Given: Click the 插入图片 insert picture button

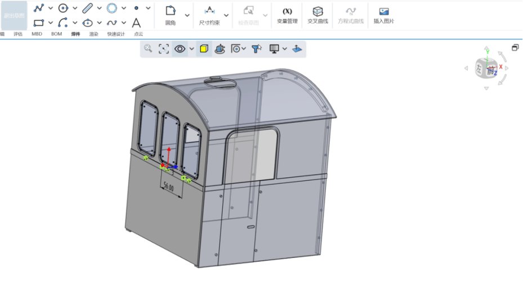Looking at the screenshot, I should pos(384,15).
